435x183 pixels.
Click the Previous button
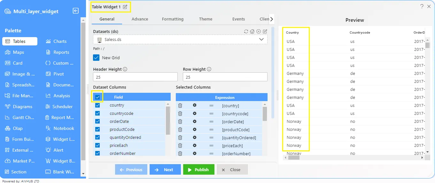pyautogui.click(x=131, y=170)
